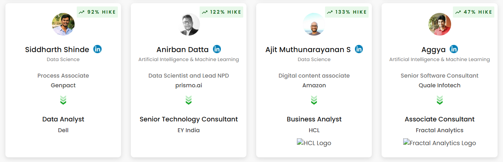
Task: Click the broken HCL Logo image
Action: pyautogui.click(x=314, y=143)
